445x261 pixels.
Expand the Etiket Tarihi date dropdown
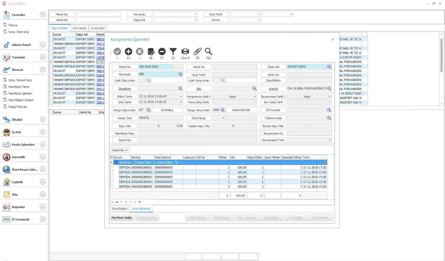181,97
